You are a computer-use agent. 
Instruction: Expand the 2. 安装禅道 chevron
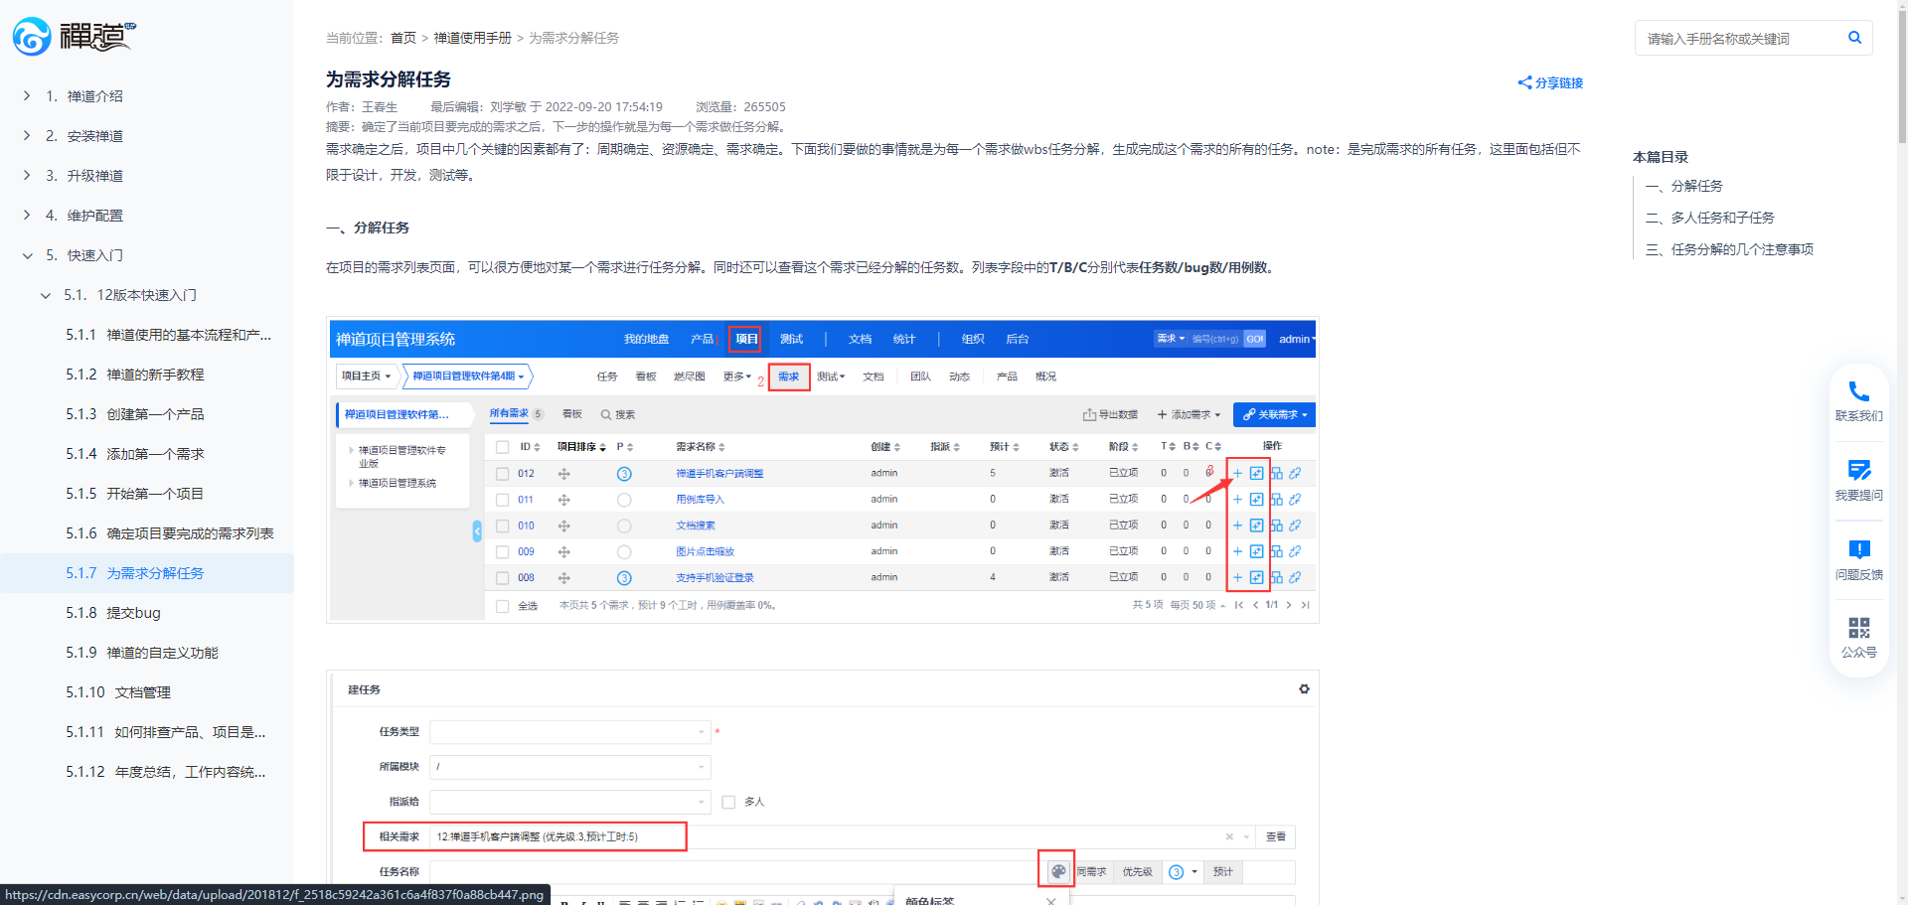coord(27,135)
